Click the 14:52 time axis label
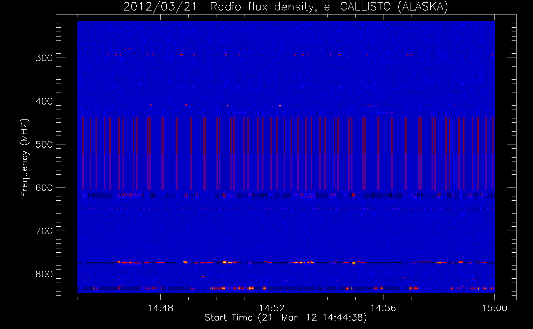The image size is (533, 329). 272,308
